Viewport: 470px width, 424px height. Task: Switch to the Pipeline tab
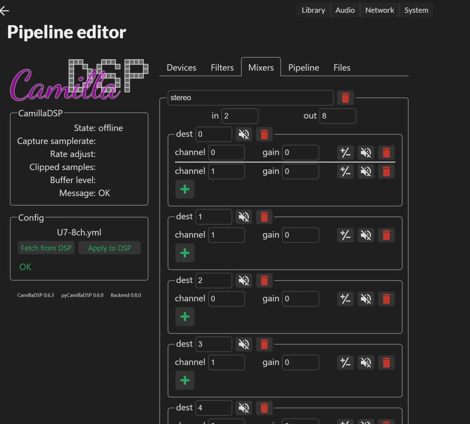pyautogui.click(x=304, y=68)
